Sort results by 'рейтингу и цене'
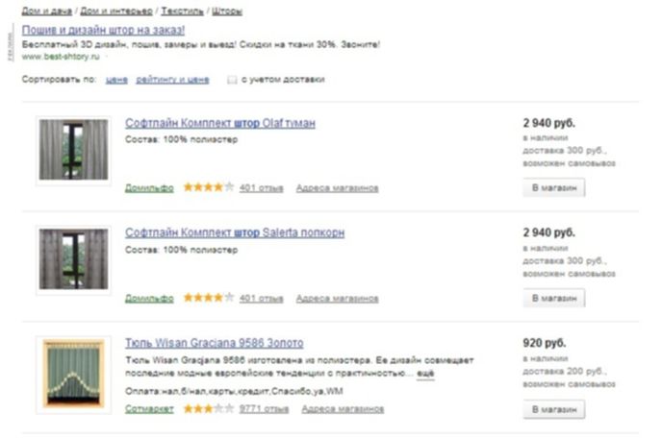This screenshot has width=662, height=438. [x=172, y=80]
